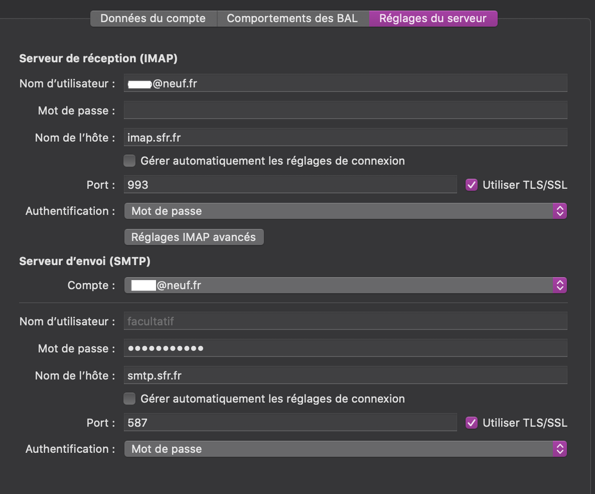Switch to the Données du compte tab
The height and width of the screenshot is (494, 595).
point(153,18)
